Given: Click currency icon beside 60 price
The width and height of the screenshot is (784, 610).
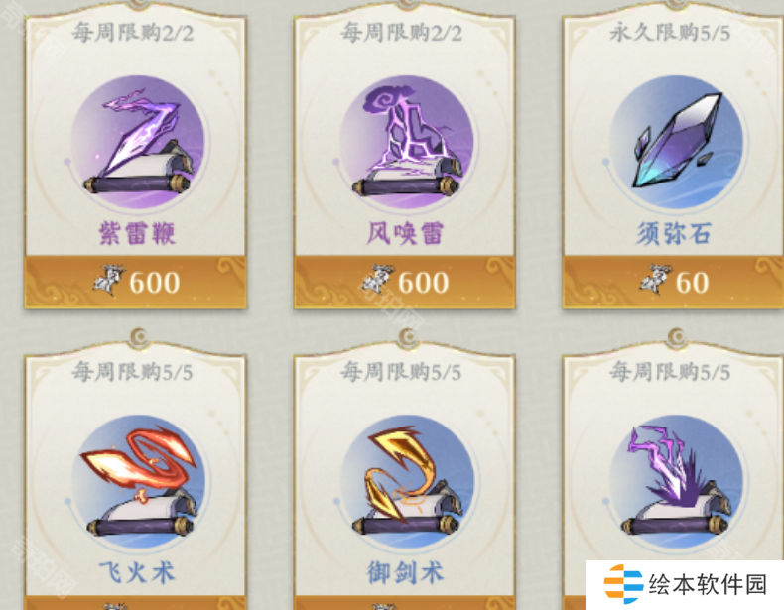Looking at the screenshot, I should pyautogui.click(x=654, y=280).
